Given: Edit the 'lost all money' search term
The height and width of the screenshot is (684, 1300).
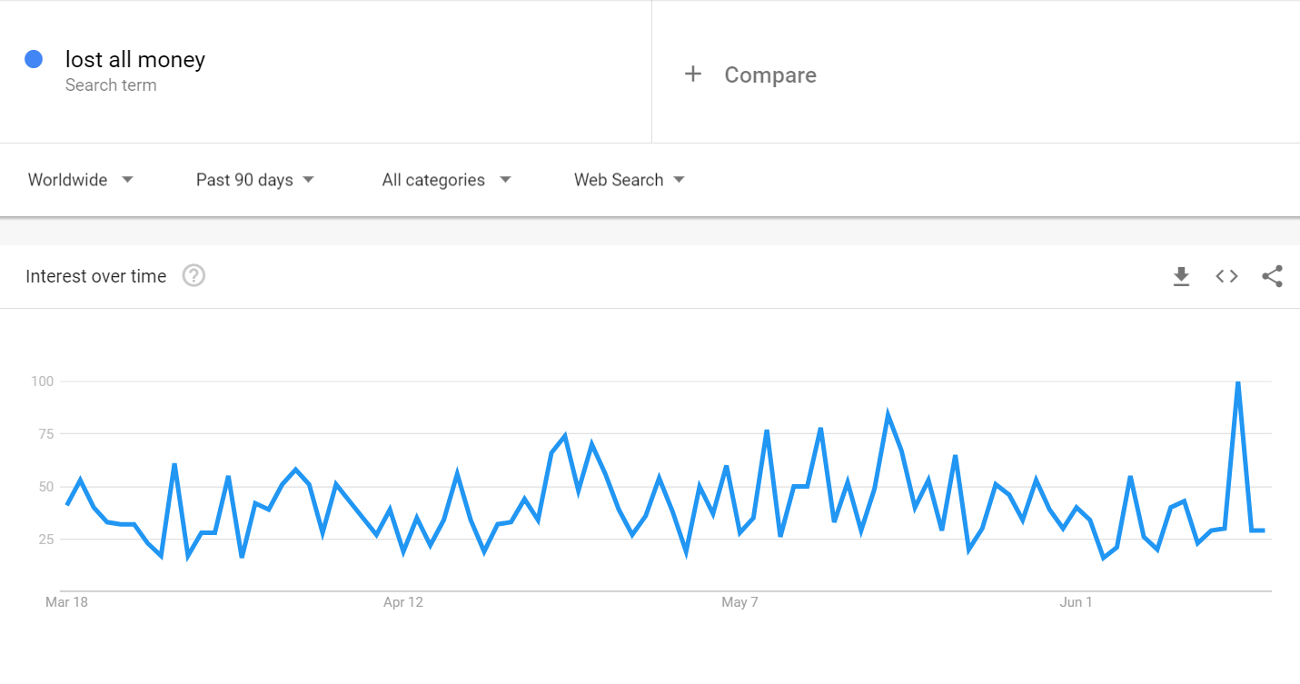Looking at the screenshot, I should pyautogui.click(x=135, y=60).
